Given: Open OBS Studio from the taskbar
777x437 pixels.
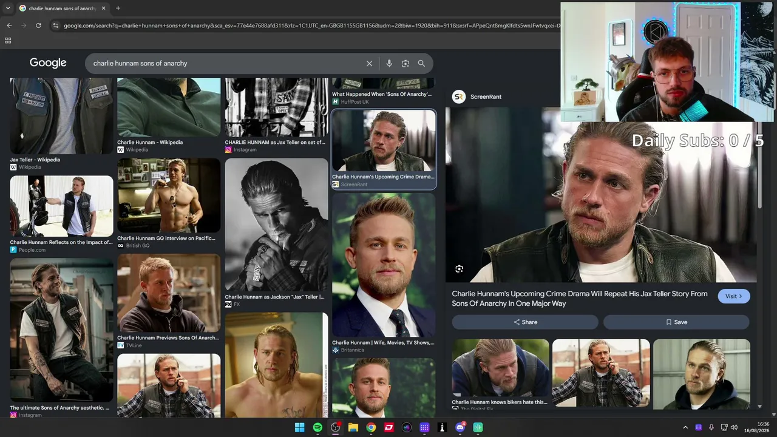Looking at the screenshot, I should [335, 427].
